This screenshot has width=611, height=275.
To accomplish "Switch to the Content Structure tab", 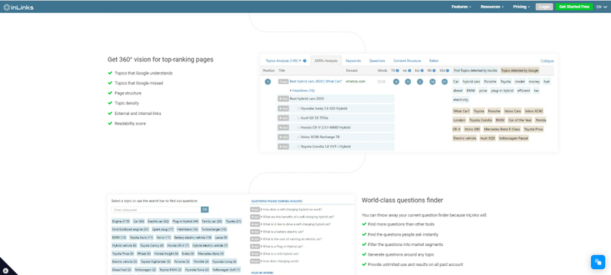I will tap(407, 61).
